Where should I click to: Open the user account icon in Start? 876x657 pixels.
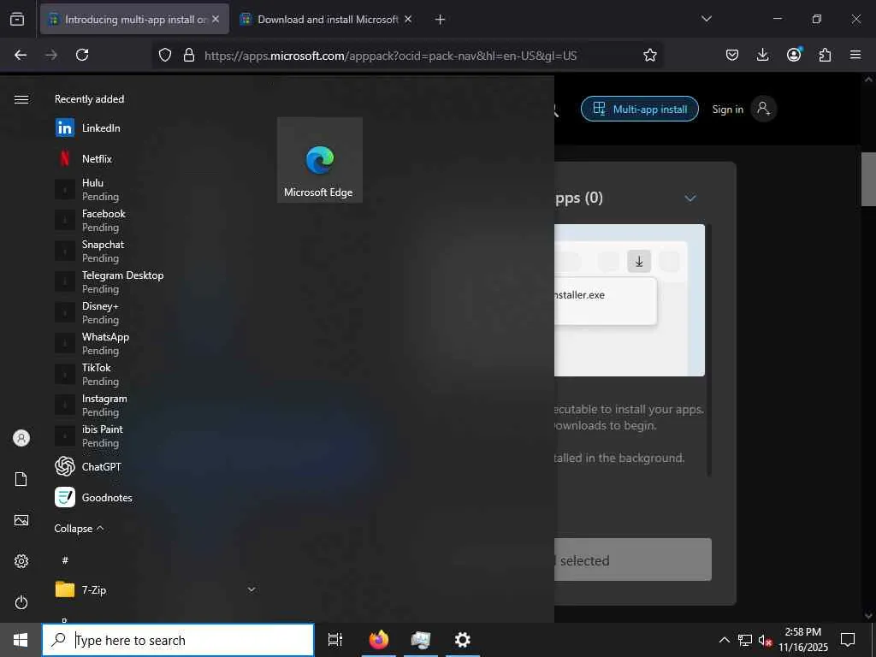coord(21,438)
